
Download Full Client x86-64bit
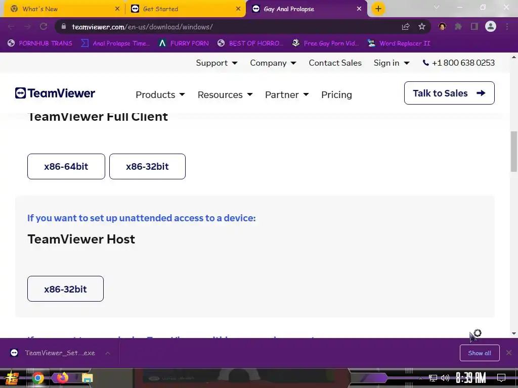(66, 166)
